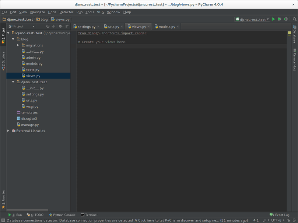
Task: Click views.py in the breadcrumb bar
Action: (60, 19)
